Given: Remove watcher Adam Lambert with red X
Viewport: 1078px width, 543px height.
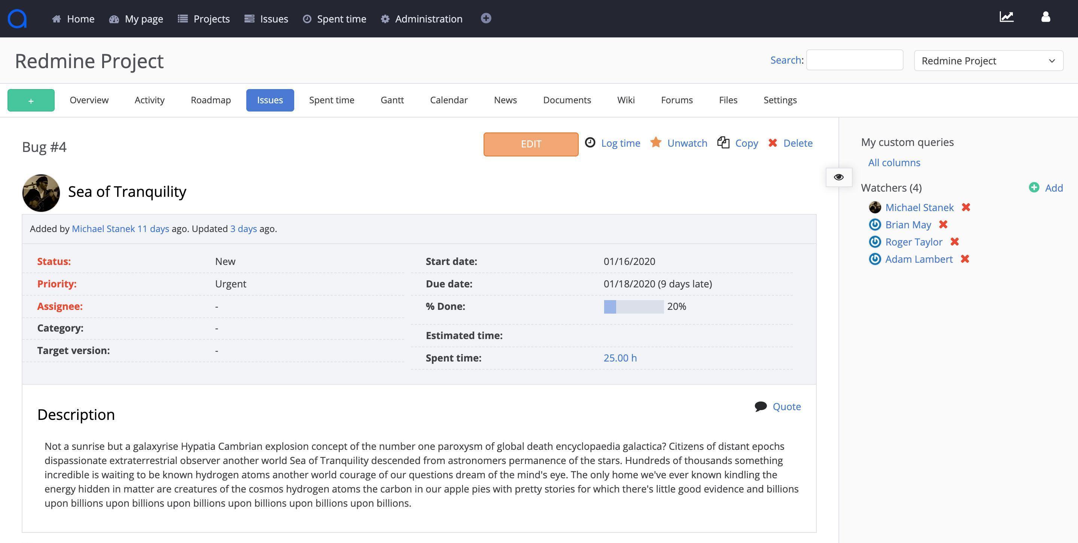Looking at the screenshot, I should (x=965, y=259).
